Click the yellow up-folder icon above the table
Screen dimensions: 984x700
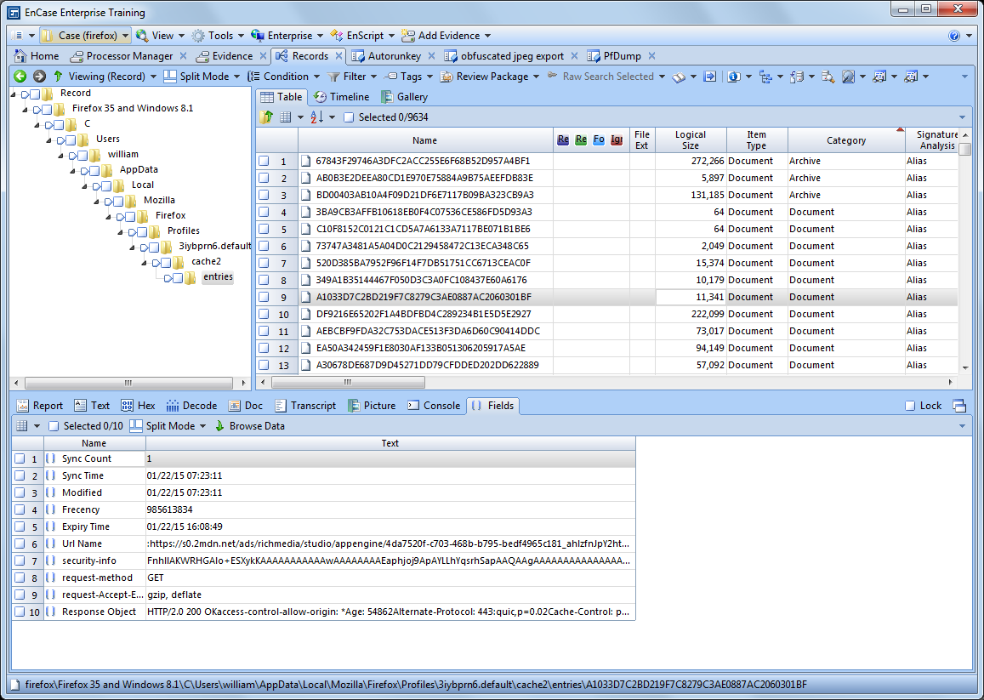266,117
